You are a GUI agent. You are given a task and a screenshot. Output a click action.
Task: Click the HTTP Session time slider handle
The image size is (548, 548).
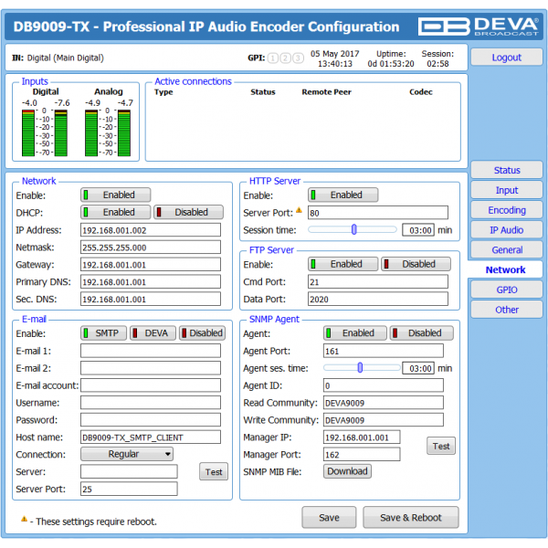[x=354, y=229]
